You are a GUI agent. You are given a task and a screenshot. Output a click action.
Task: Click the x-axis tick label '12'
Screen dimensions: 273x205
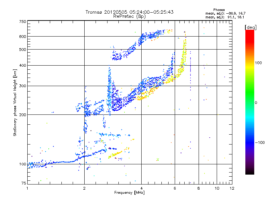click(x=232, y=188)
